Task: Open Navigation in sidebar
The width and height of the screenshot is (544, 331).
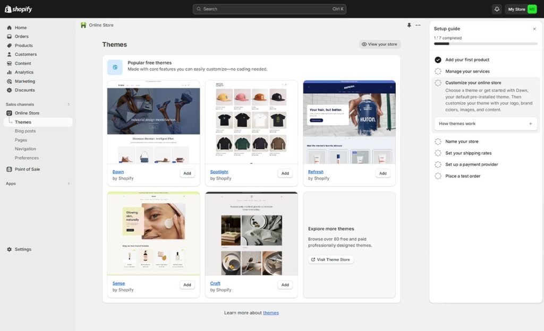Action: click(25, 149)
